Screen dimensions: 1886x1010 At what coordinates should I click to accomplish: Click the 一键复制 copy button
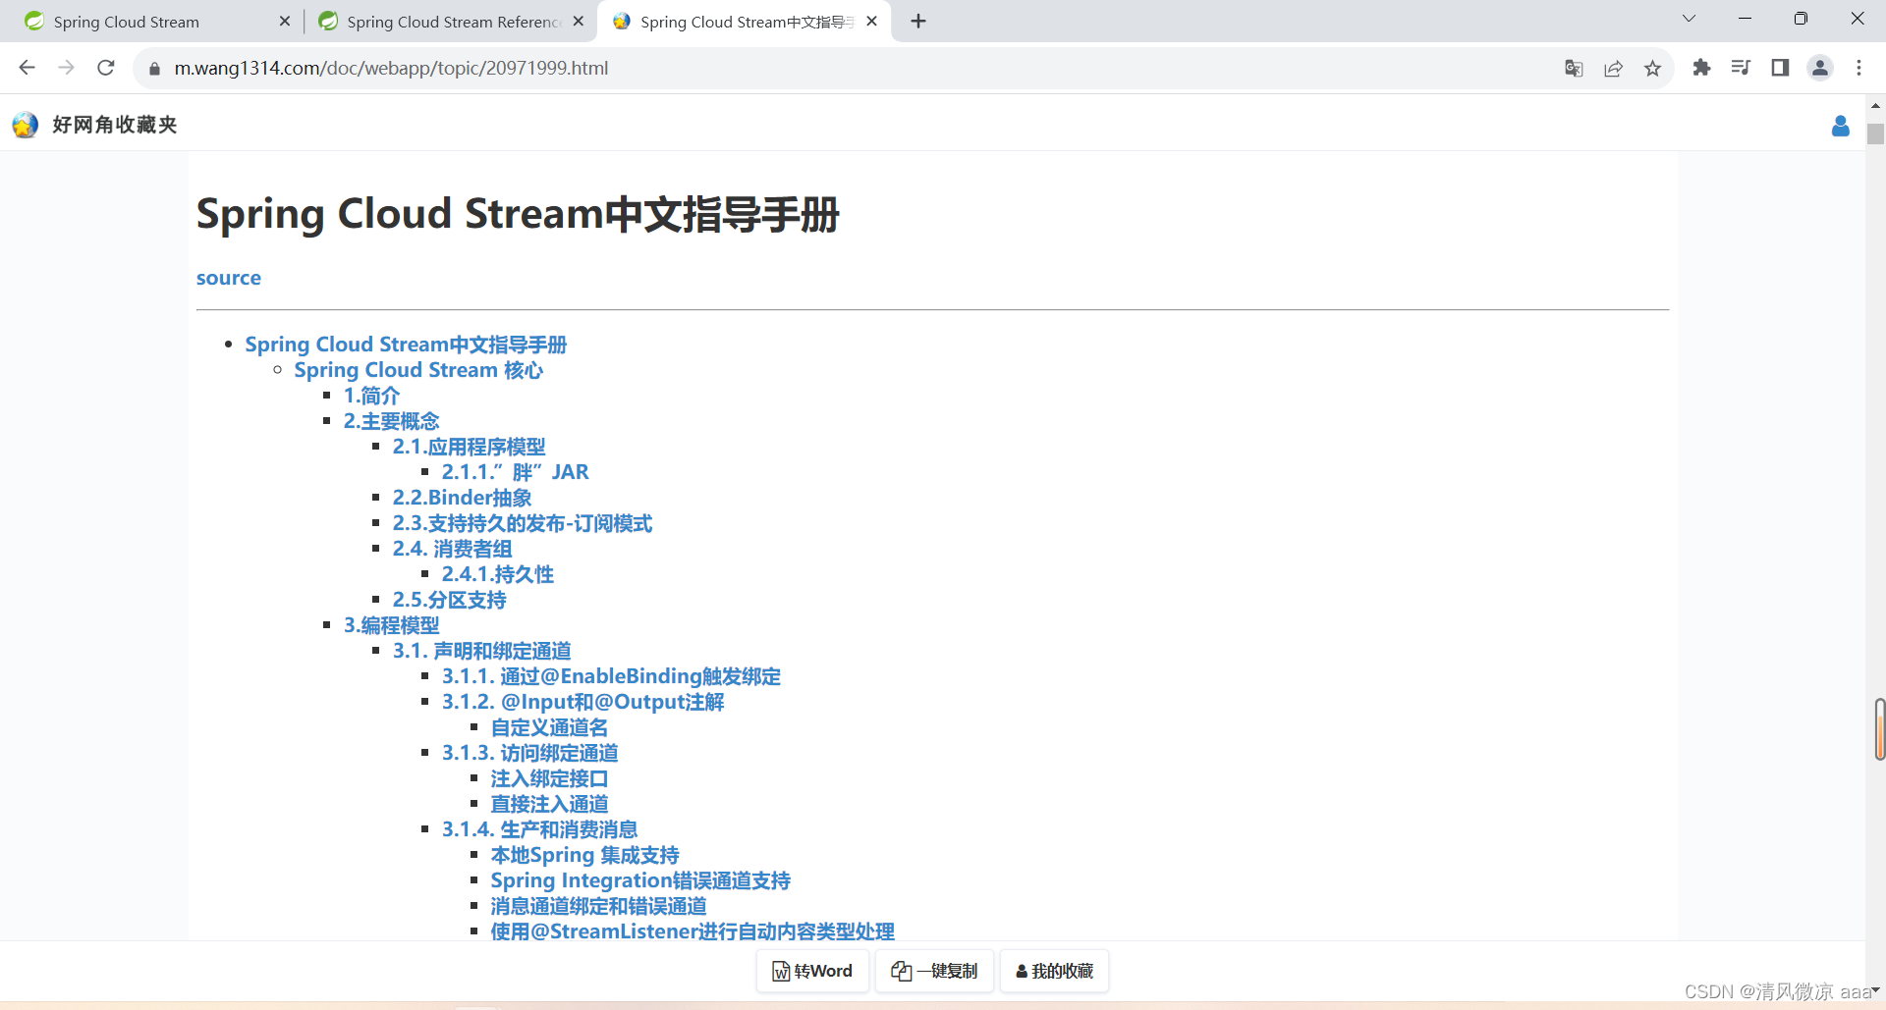934,971
